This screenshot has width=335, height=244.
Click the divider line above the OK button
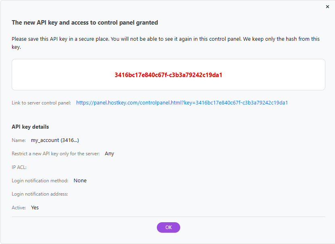[x=168, y=217]
